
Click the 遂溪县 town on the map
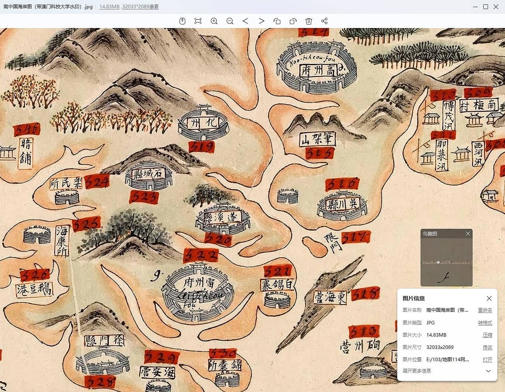click(x=222, y=220)
